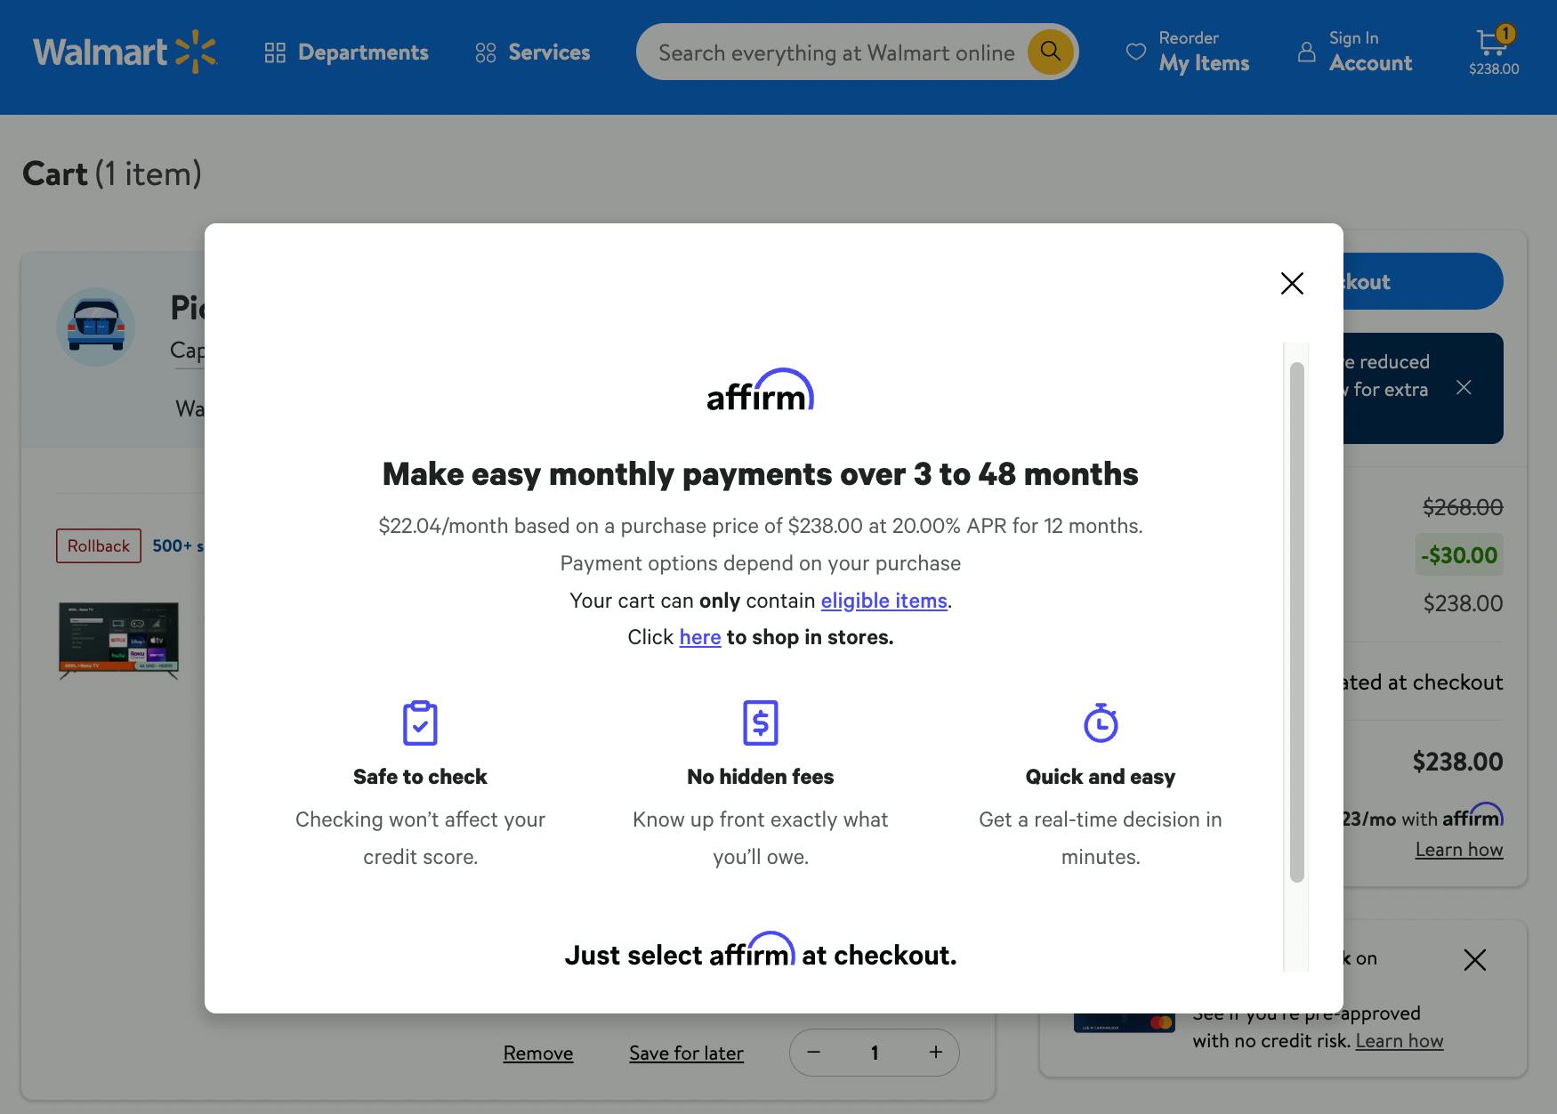Image resolution: width=1557 pixels, height=1114 pixels.
Task: Click the No hidden fees dollar icon
Action: [760, 722]
